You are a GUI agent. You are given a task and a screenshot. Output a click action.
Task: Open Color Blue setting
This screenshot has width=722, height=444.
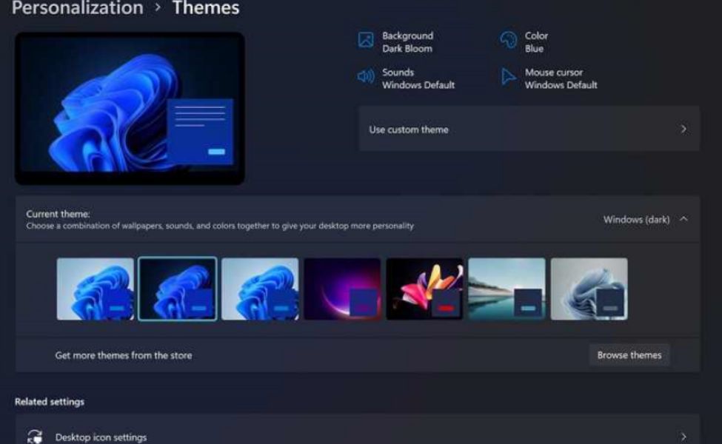click(x=536, y=42)
